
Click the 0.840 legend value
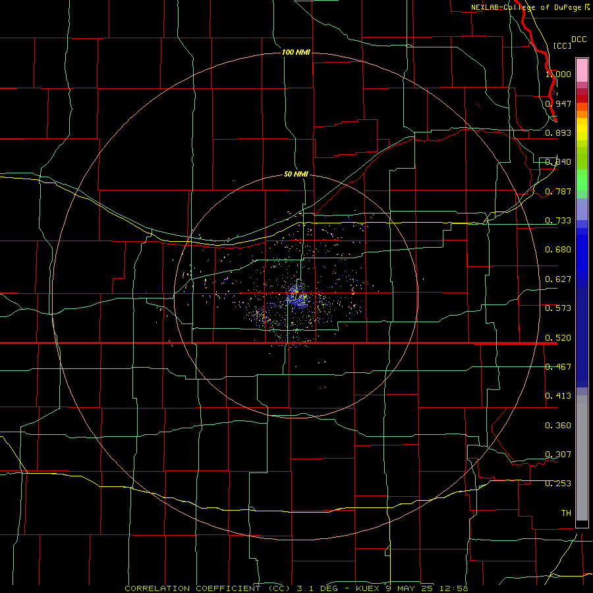tap(558, 162)
